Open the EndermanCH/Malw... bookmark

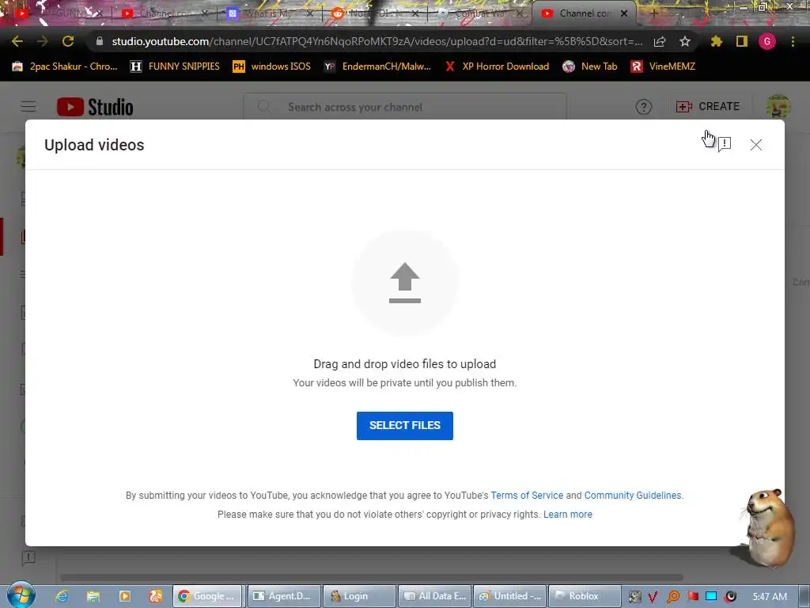point(377,66)
